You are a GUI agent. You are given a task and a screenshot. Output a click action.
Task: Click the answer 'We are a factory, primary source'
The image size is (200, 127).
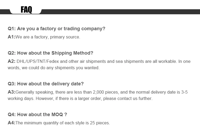[x=48, y=37]
